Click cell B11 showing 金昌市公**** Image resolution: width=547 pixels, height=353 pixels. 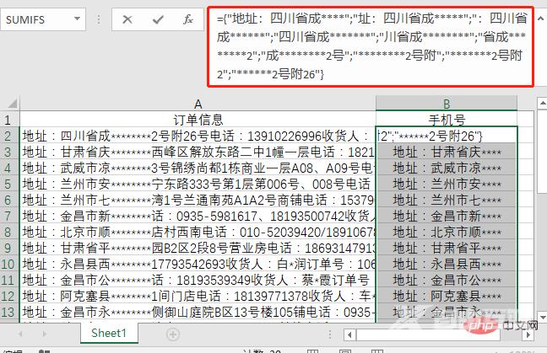(x=447, y=280)
